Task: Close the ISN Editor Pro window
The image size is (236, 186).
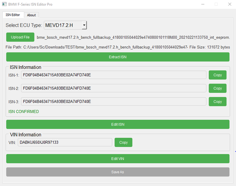Action: [230, 4]
